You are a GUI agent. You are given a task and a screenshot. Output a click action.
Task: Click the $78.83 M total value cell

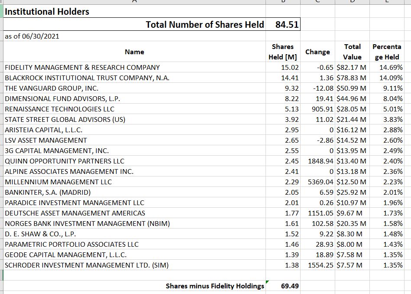pyautogui.click(x=352, y=78)
